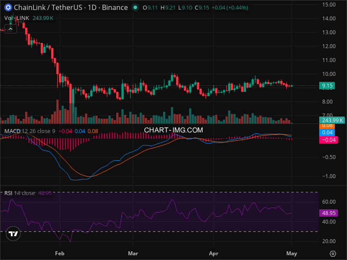The width and height of the screenshot is (347, 260).
Task: Click the 20.00 RSI axis label
Action: [329, 241]
